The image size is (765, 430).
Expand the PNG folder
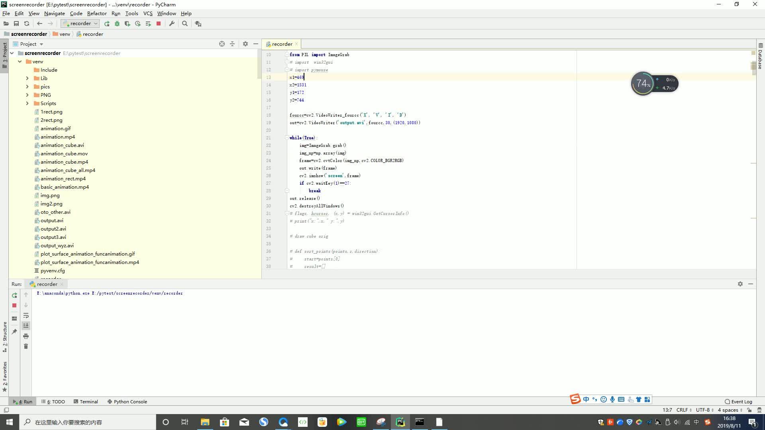pyautogui.click(x=27, y=95)
